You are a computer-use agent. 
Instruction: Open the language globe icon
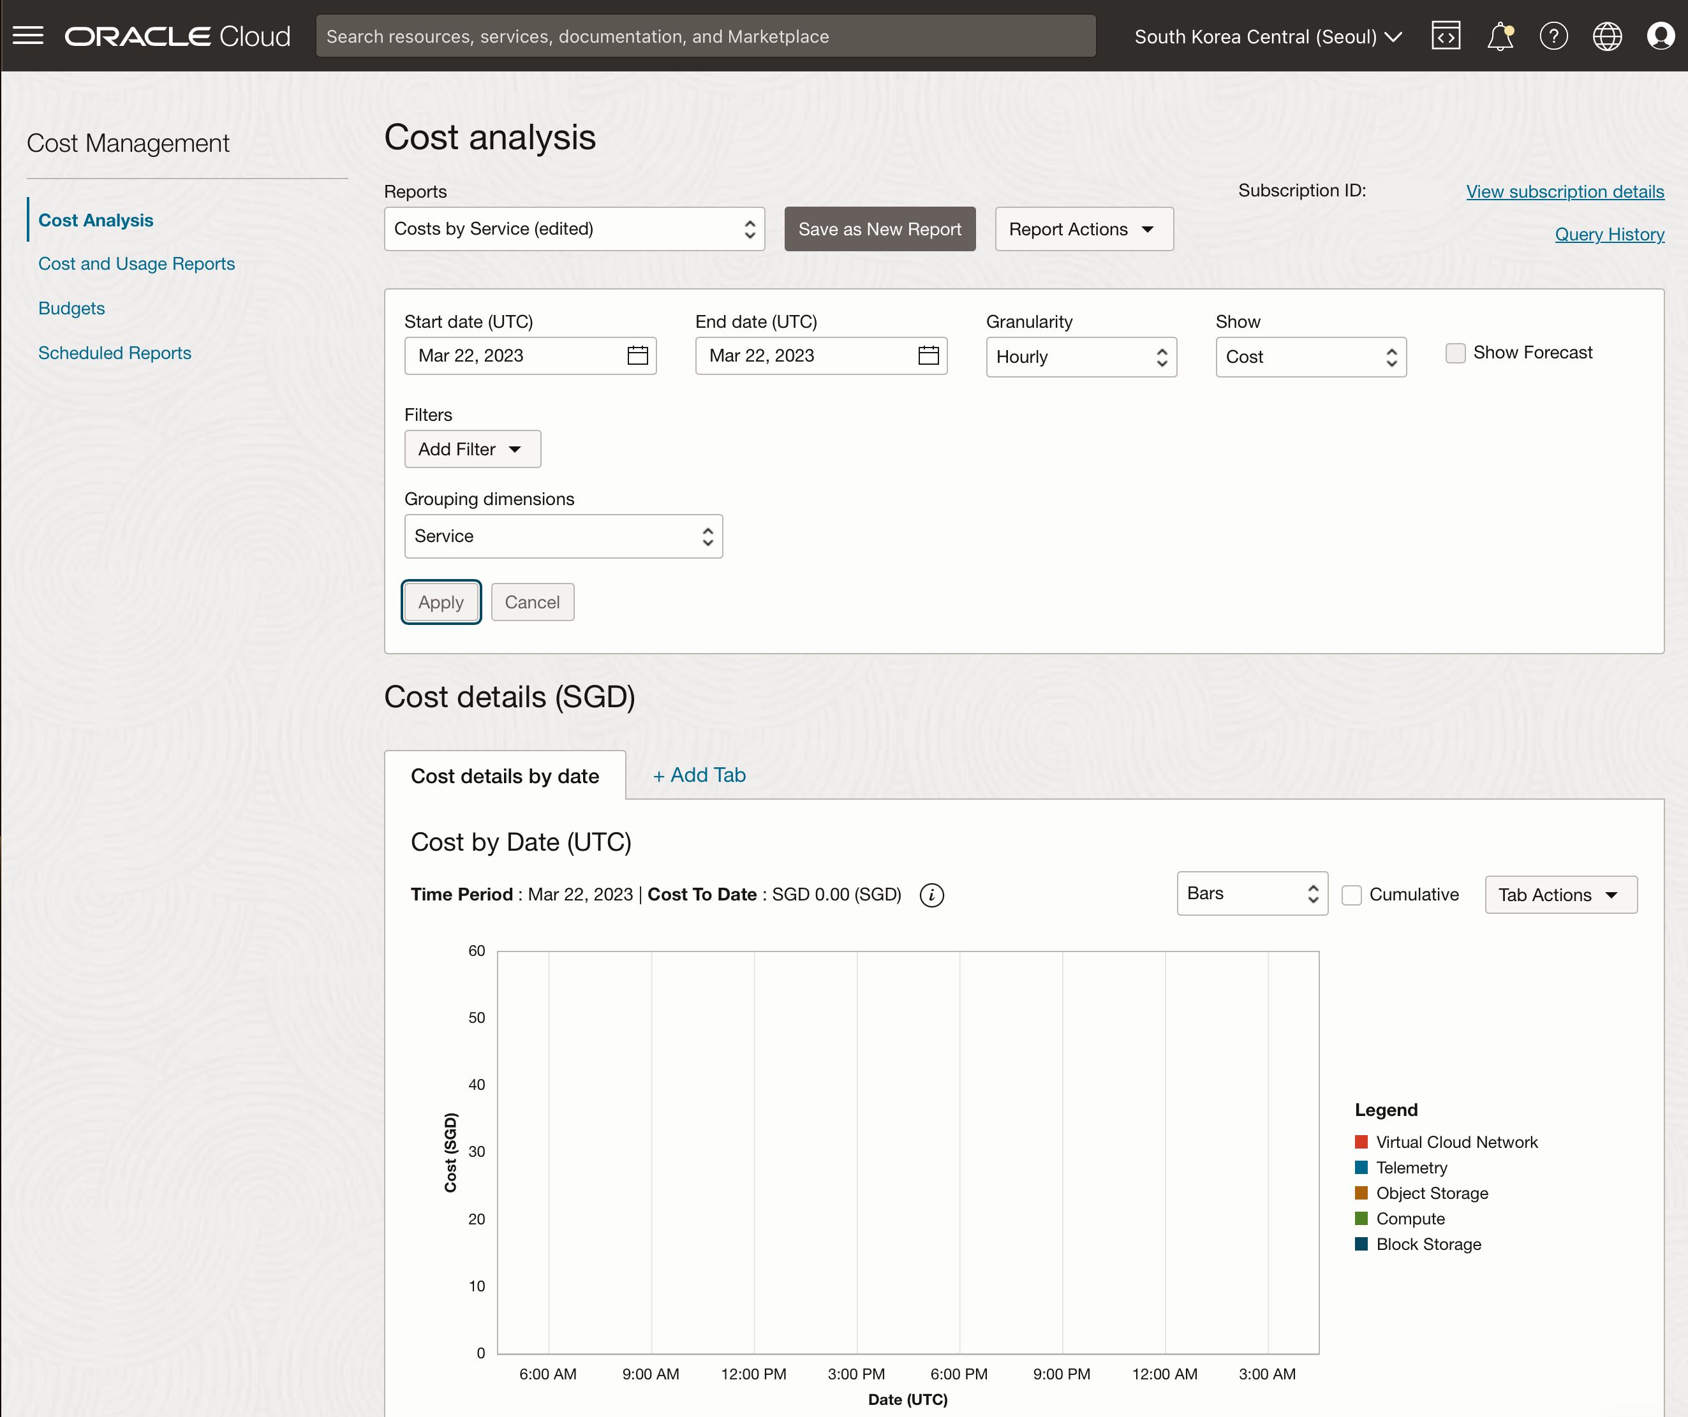[1607, 36]
